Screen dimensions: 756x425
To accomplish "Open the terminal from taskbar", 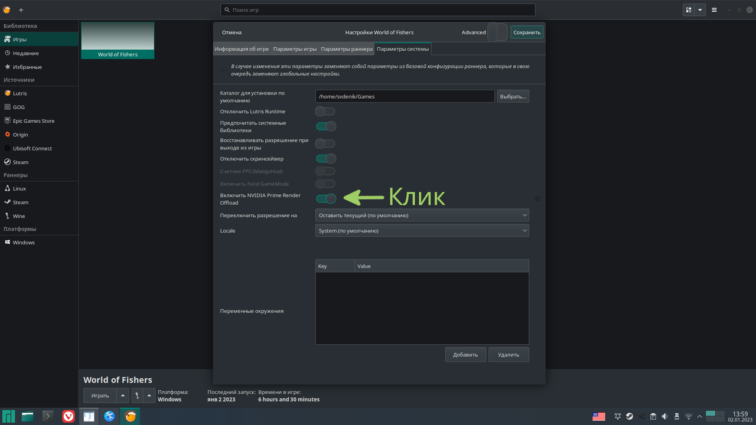I will coord(48,416).
